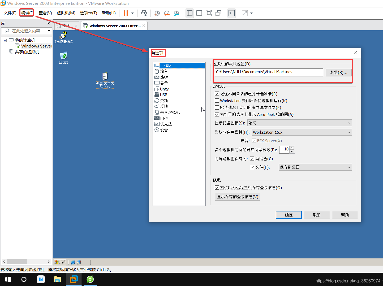Click Send Ctrl+Alt+Del toolbar icon
The height and width of the screenshot is (286, 383).
tap(144, 13)
